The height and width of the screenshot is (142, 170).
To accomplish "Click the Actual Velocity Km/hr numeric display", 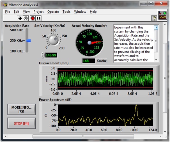I will tap(89, 61).
